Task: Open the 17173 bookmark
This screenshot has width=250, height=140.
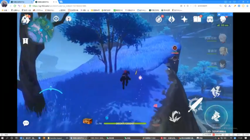Action: click(38, 10)
